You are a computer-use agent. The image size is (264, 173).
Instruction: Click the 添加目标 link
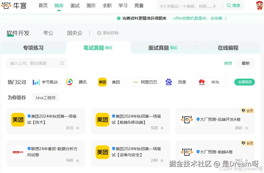pos(108,33)
